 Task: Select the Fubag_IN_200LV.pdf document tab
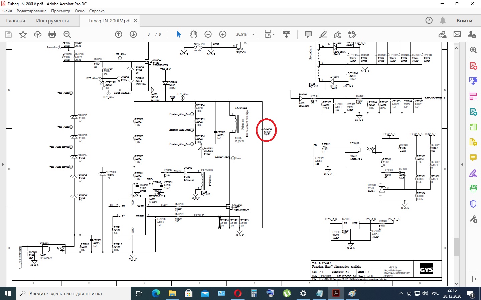pos(110,21)
